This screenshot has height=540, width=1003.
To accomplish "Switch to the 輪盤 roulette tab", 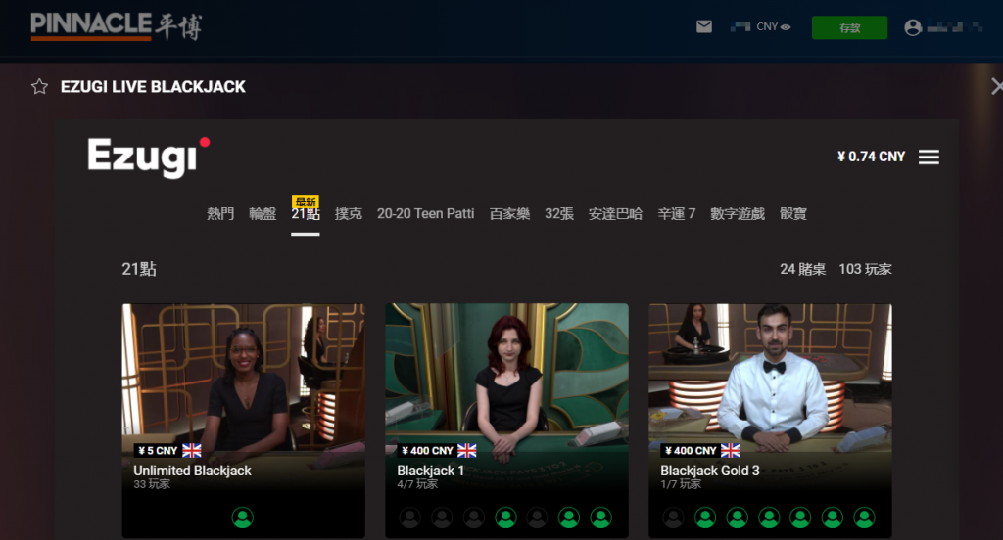I will click(x=263, y=213).
